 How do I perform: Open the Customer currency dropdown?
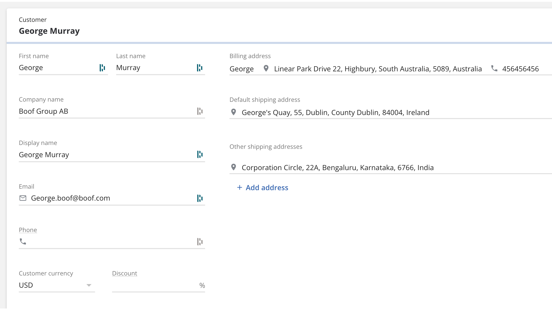click(89, 285)
